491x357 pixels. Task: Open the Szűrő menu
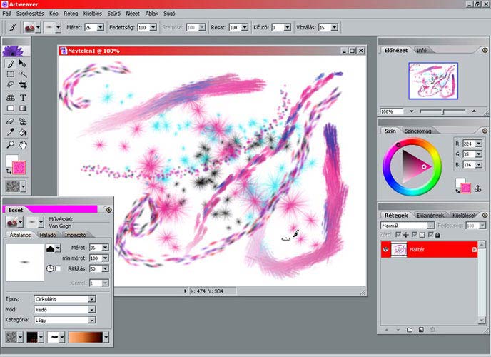pos(114,14)
